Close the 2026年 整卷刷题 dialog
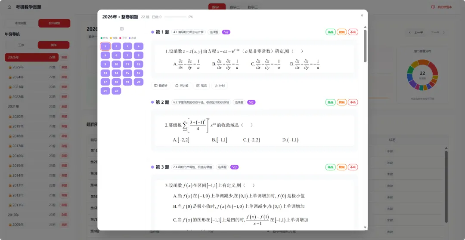Viewport: 465px width, 240px height. [x=362, y=15]
